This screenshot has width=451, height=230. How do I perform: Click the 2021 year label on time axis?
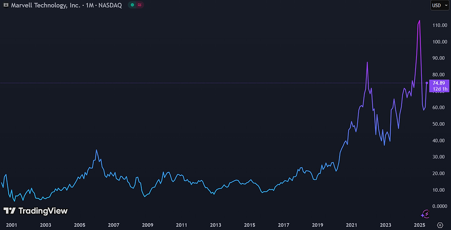[352, 225]
